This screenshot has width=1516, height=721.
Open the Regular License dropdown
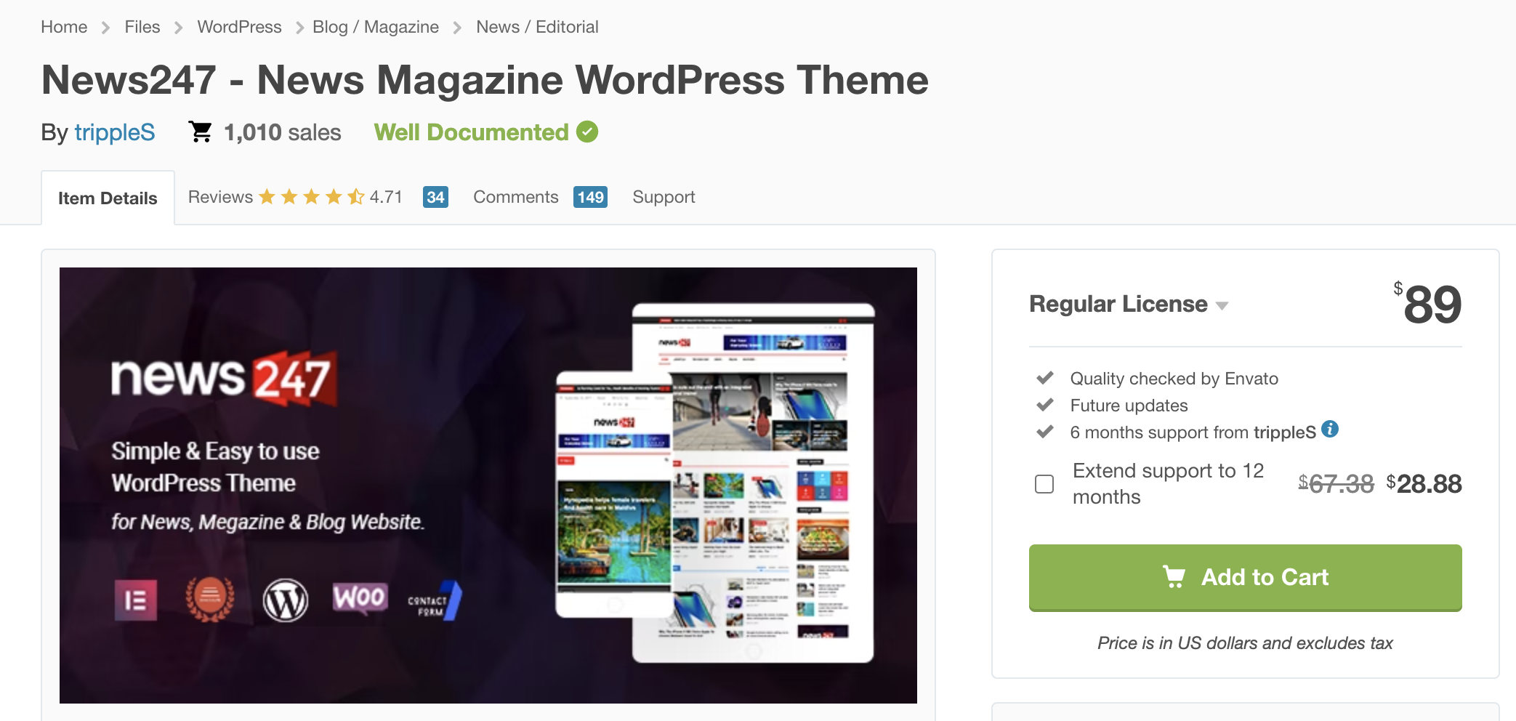coord(1129,304)
